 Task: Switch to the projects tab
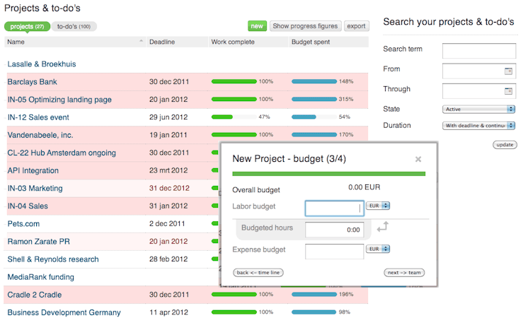(x=27, y=26)
